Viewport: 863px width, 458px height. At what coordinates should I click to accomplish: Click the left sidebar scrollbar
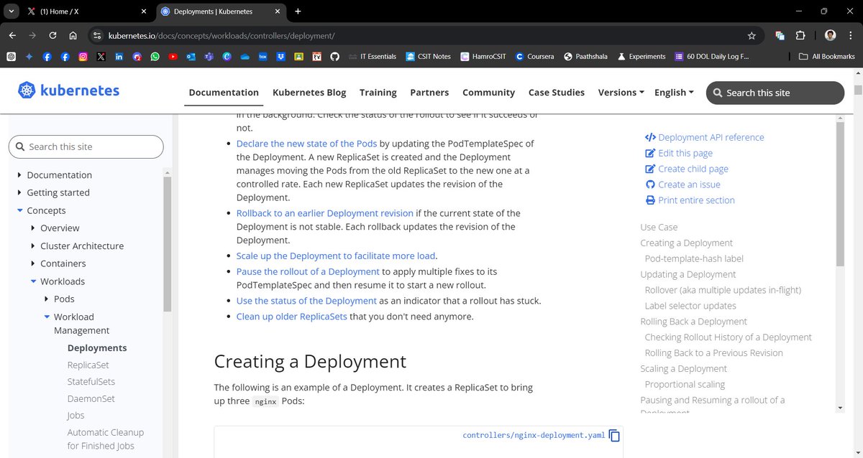tap(168, 244)
